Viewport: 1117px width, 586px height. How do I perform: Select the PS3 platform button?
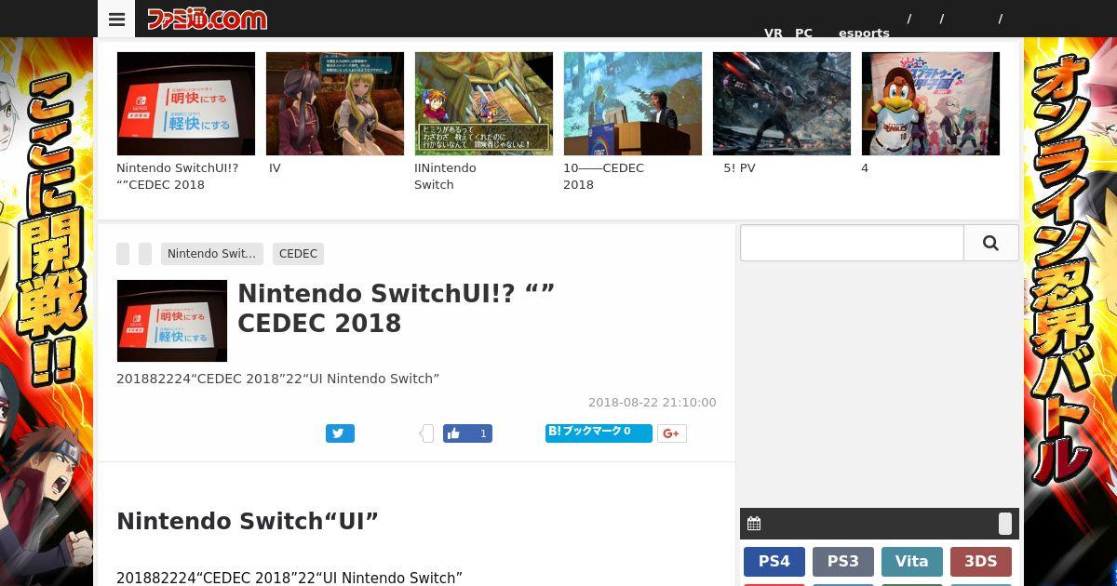pos(843,562)
